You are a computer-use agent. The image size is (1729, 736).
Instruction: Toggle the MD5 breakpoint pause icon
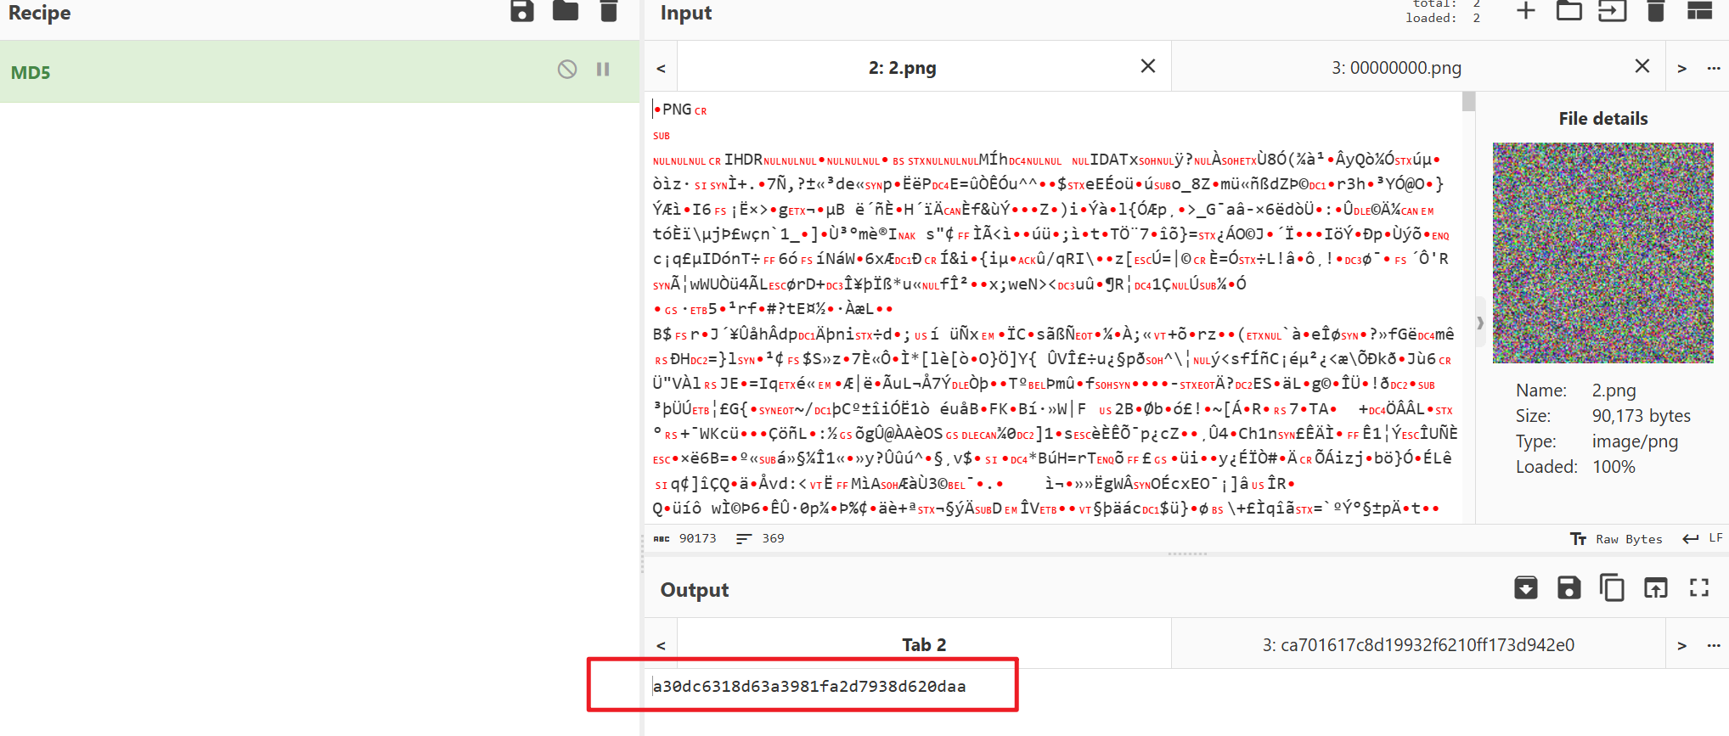tap(603, 70)
